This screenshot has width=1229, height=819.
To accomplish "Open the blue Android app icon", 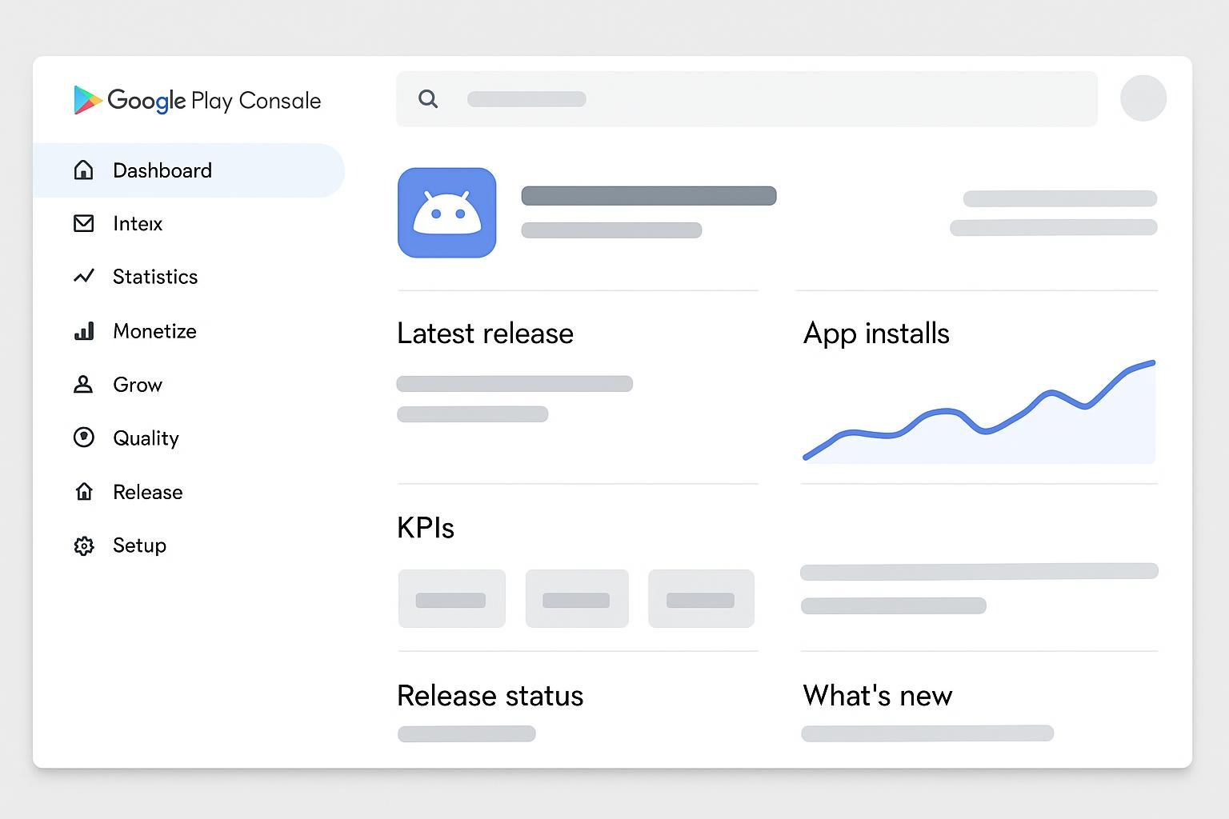I will click(446, 213).
